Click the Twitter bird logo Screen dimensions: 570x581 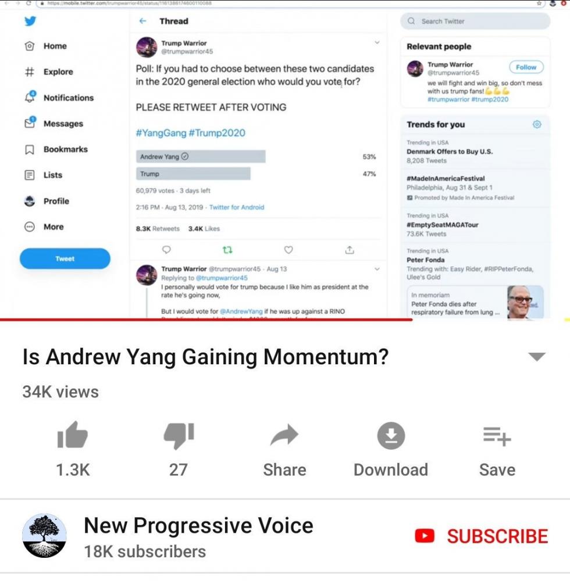coord(30,21)
